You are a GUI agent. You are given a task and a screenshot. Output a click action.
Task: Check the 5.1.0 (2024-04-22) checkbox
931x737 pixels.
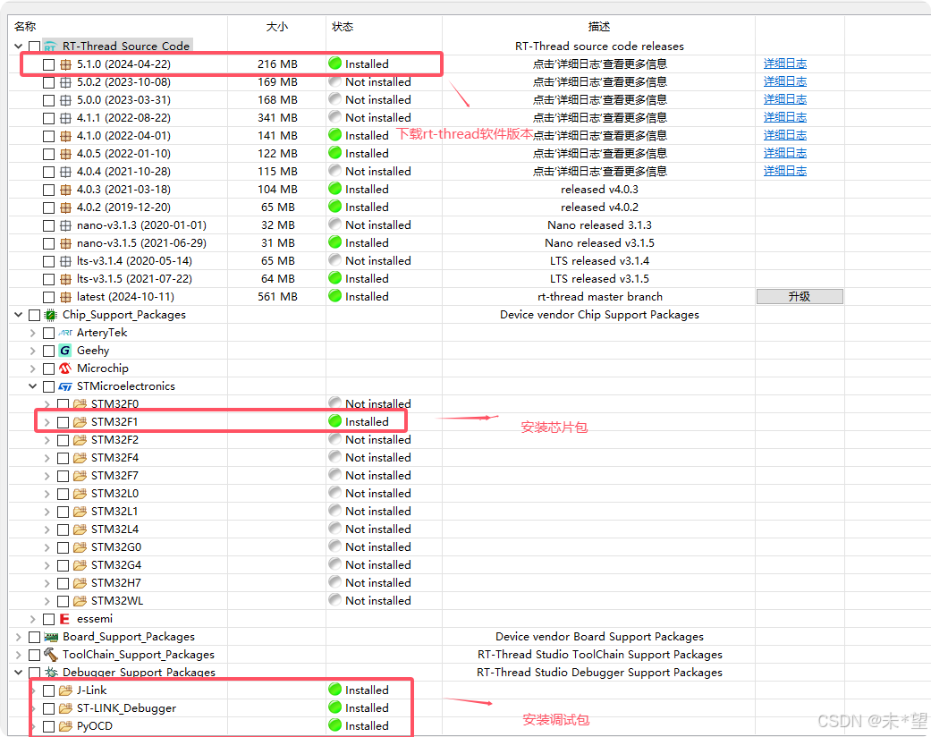[x=48, y=64]
